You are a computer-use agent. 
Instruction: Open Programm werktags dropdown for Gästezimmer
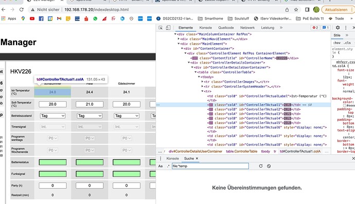click(127, 138)
